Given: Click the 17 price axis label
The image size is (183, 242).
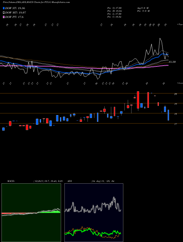Looking at the screenshot, I should tap(175, 124).
